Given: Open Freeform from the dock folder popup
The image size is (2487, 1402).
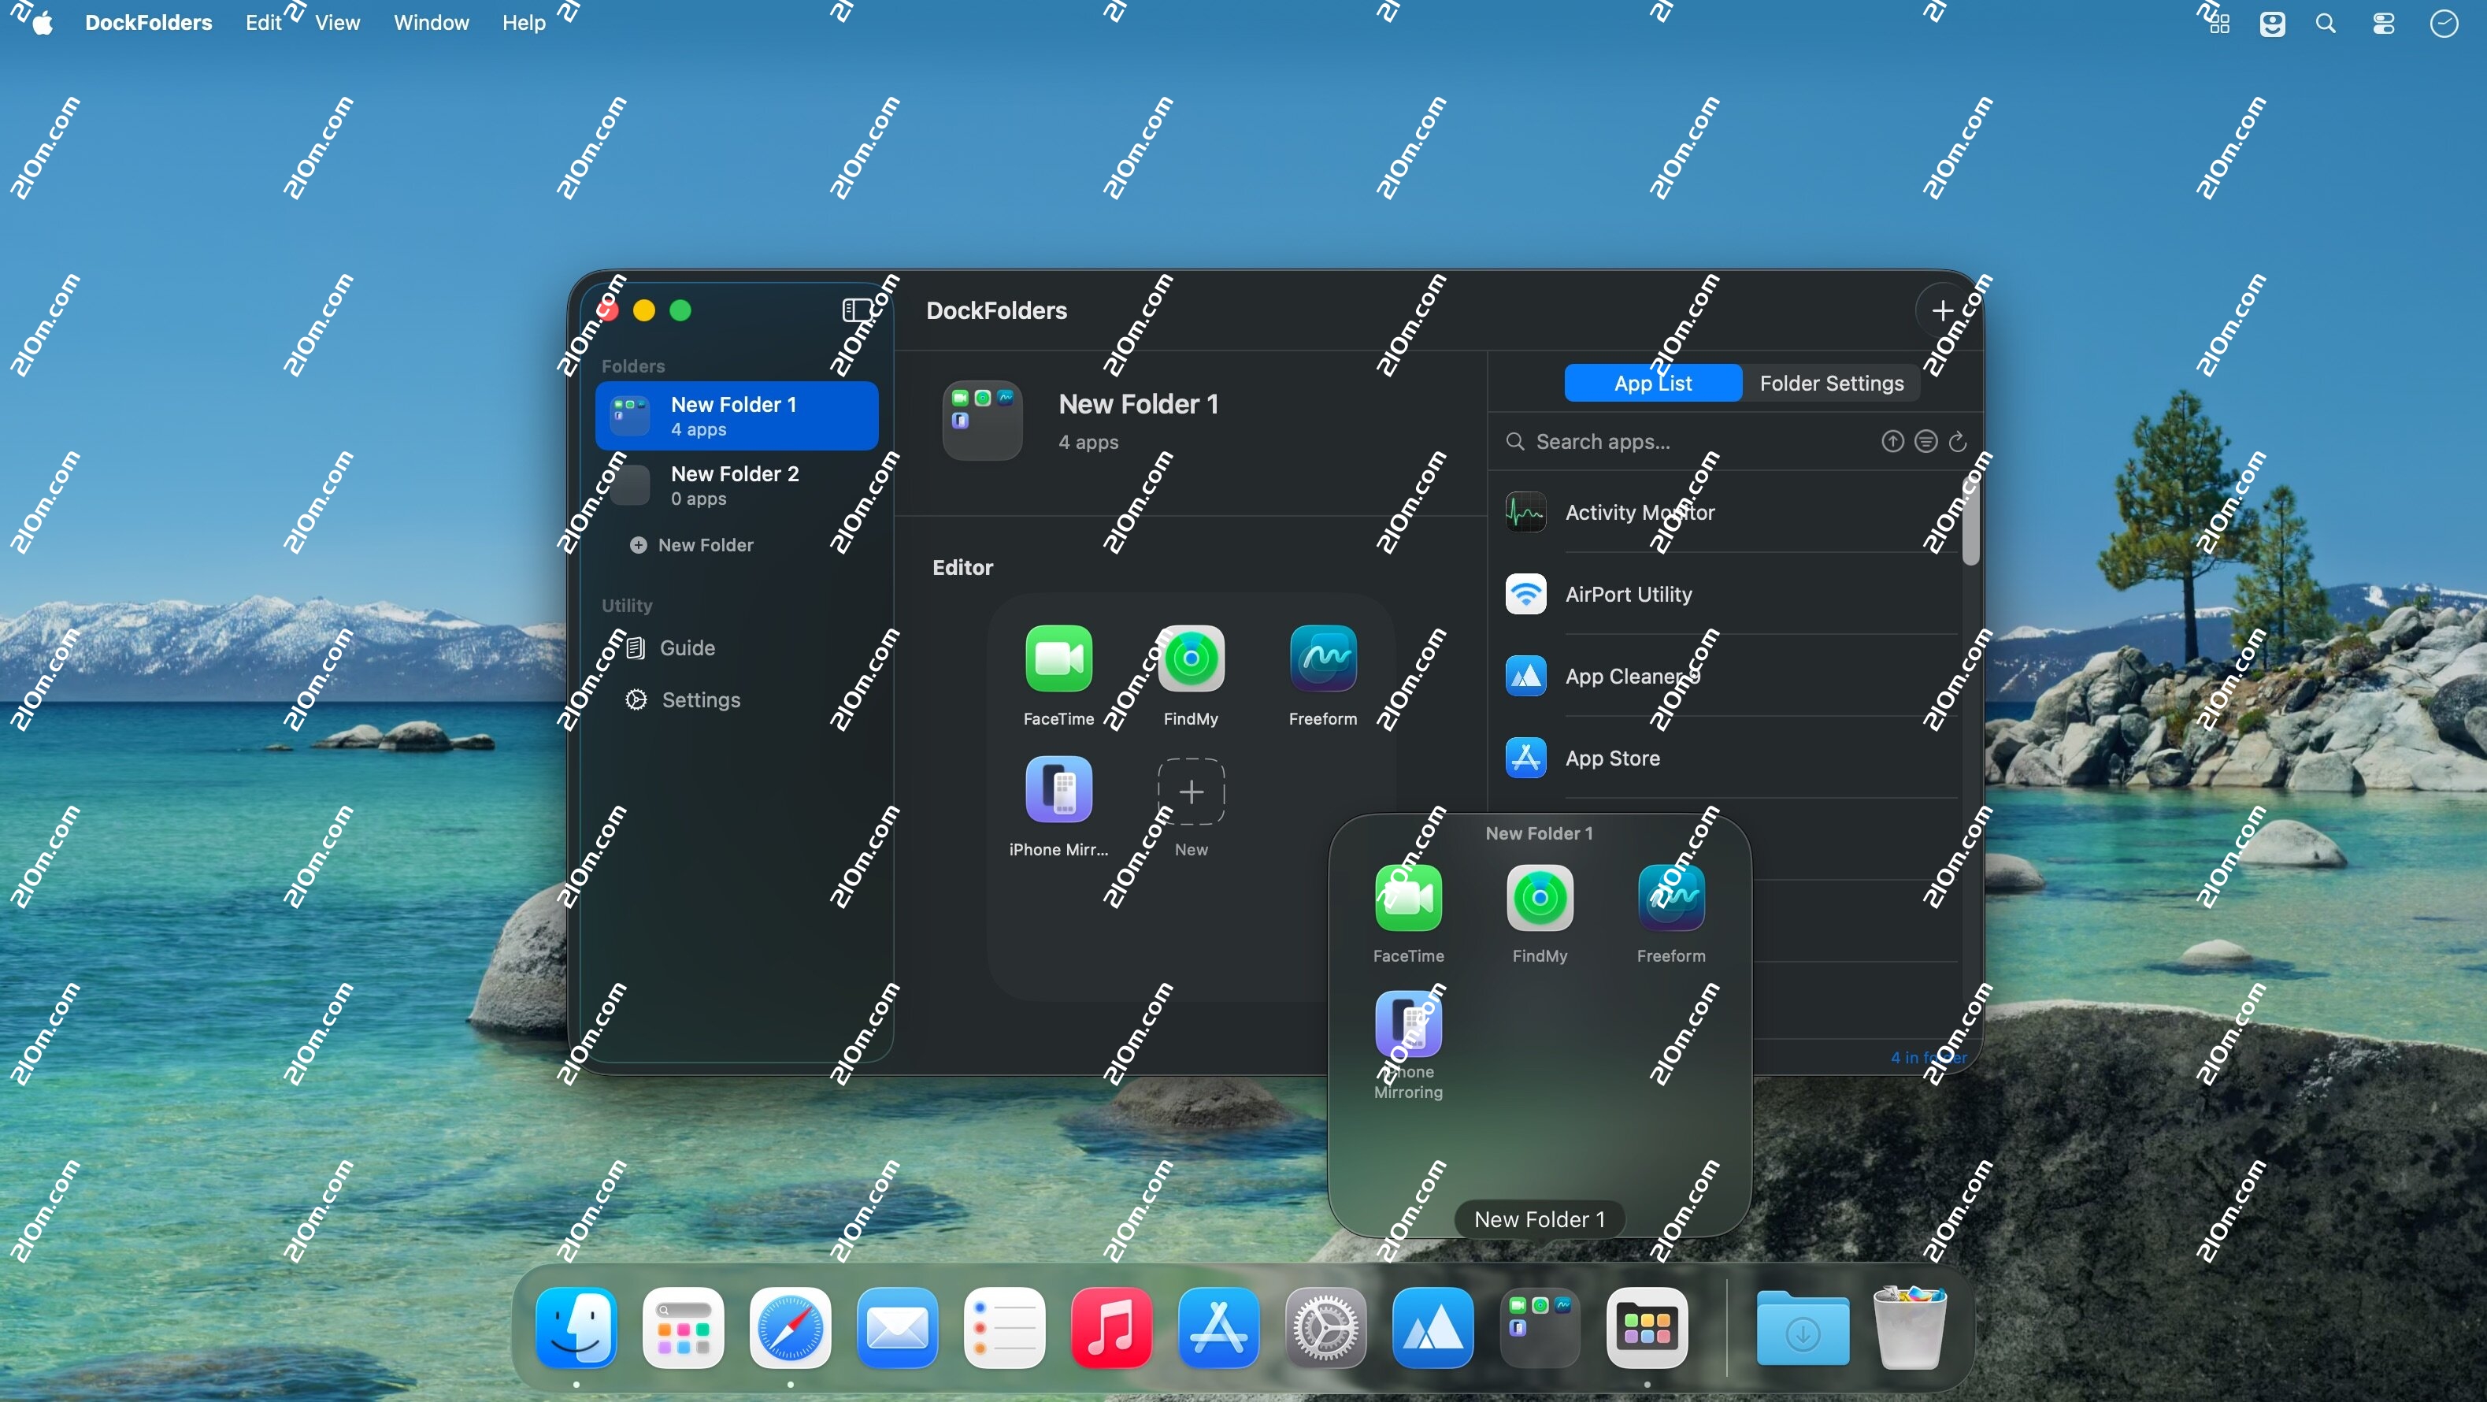Looking at the screenshot, I should [1671, 898].
